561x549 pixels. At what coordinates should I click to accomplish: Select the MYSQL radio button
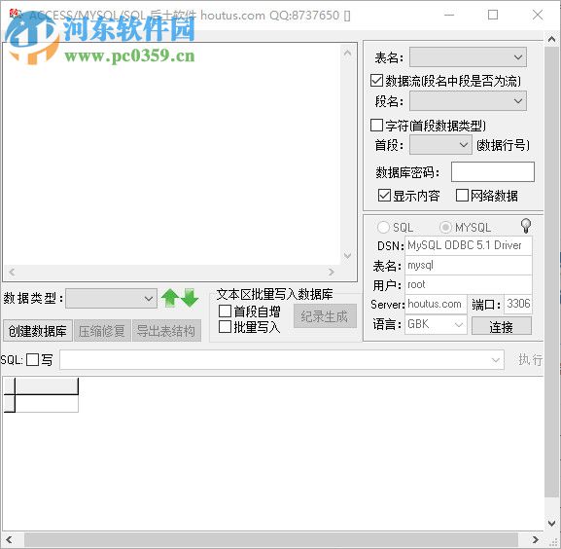click(x=445, y=227)
